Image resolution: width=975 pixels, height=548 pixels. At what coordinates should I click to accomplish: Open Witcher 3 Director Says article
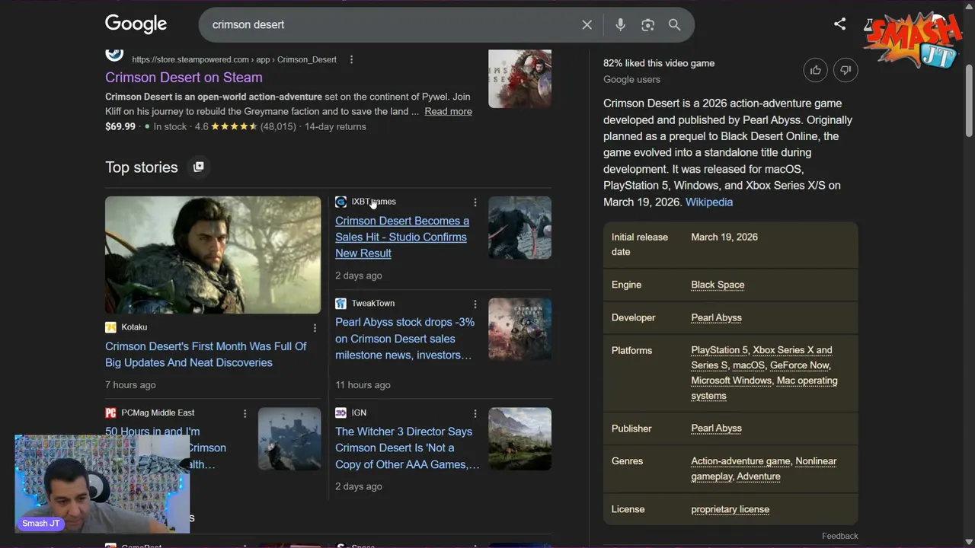coord(408,448)
